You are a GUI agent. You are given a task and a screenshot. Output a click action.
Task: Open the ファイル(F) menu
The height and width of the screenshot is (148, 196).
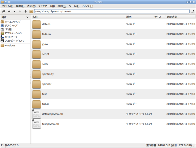pos(7,6)
